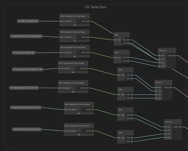Image resolution: width=188 pixels, height=151 pixels.
Task: Click Out(4) port of bottom Vector 4 node
Action: [180, 127]
